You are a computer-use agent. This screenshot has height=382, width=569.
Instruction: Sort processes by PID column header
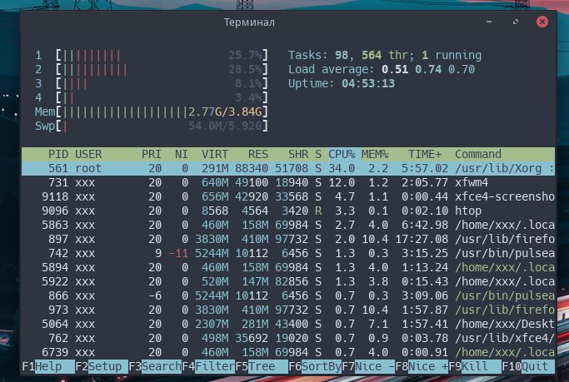58,155
